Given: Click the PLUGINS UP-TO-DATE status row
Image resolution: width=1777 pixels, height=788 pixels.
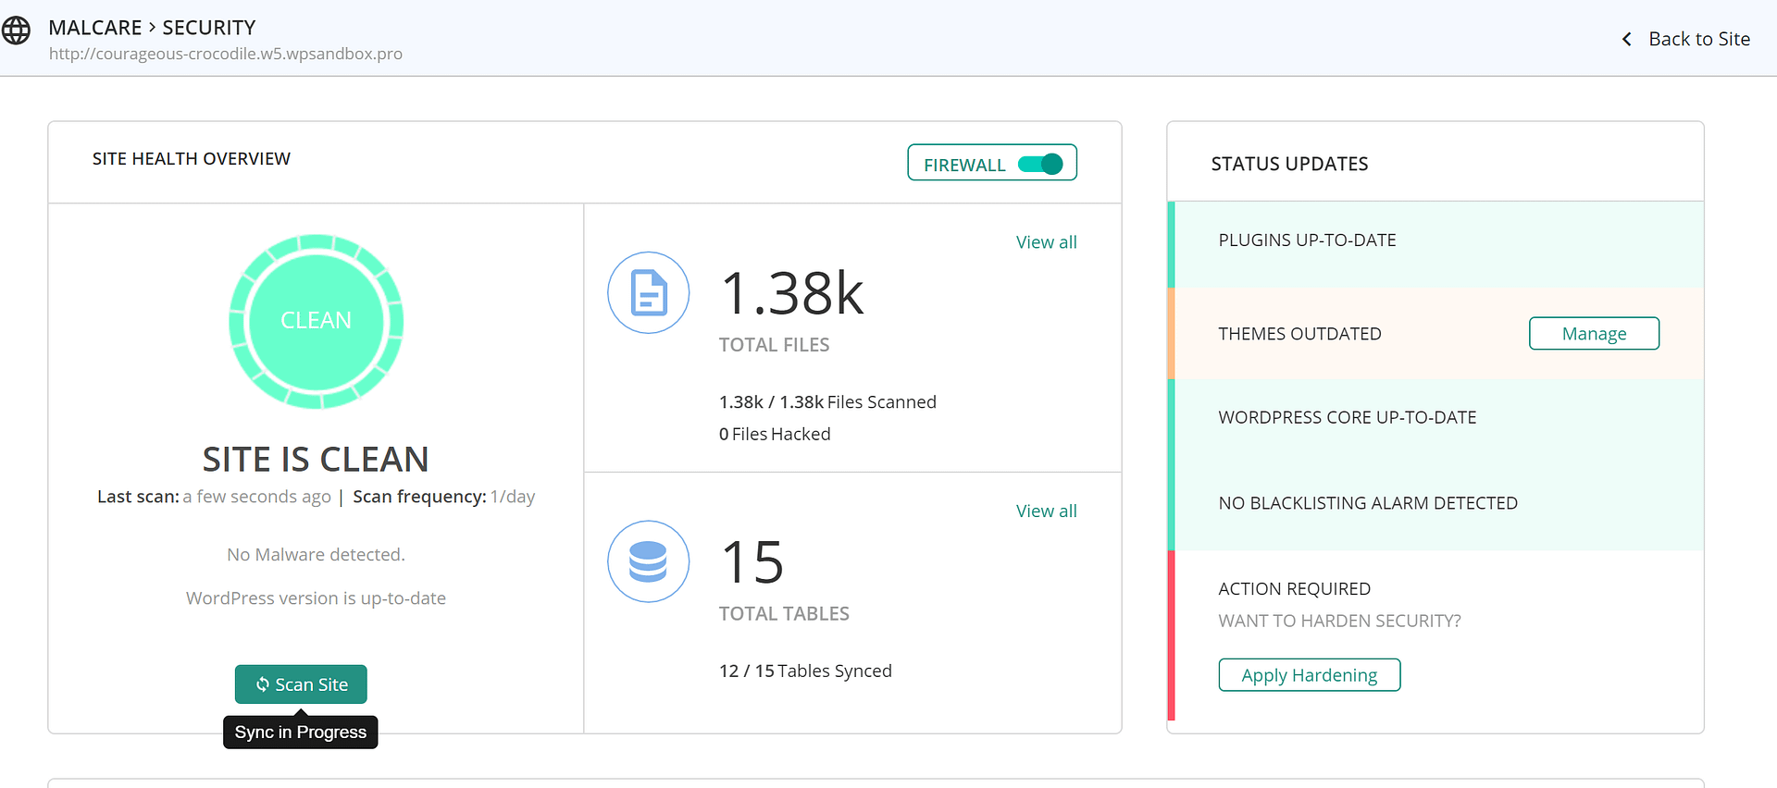Looking at the screenshot, I should click(x=1435, y=244).
